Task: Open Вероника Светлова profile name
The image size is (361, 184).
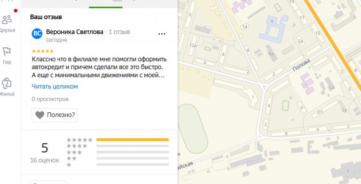Action: [x=75, y=32]
